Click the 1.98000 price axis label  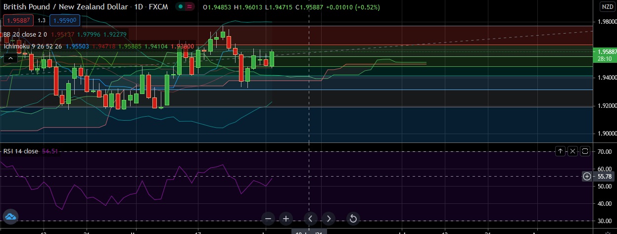[607, 22]
